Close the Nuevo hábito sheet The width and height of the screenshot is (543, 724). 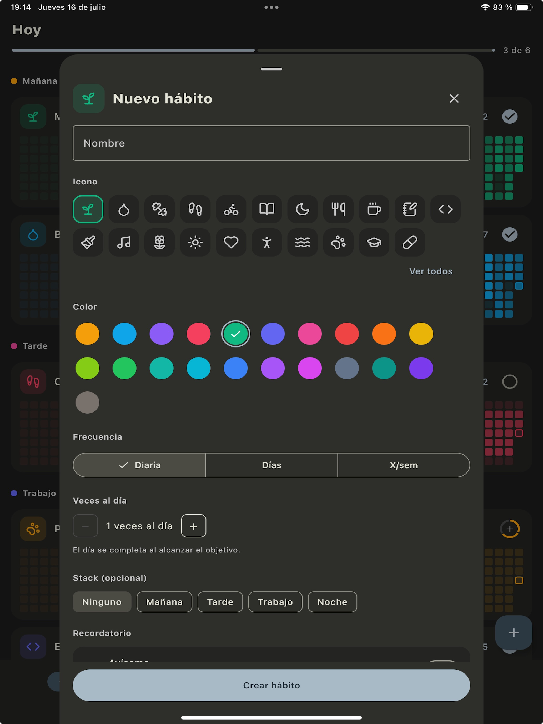coord(454,98)
